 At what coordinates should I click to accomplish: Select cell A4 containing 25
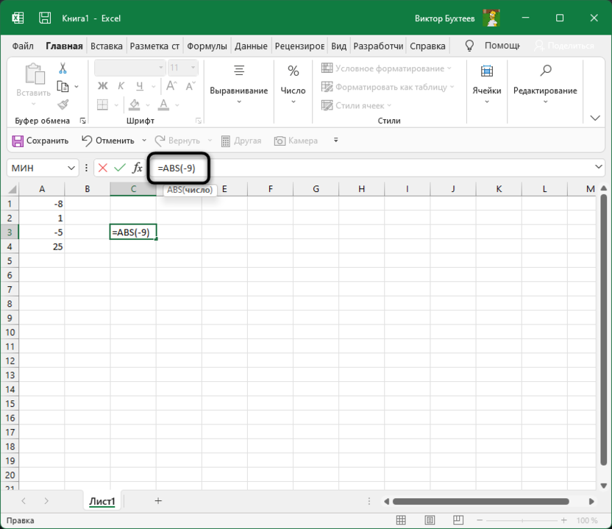[x=42, y=246]
